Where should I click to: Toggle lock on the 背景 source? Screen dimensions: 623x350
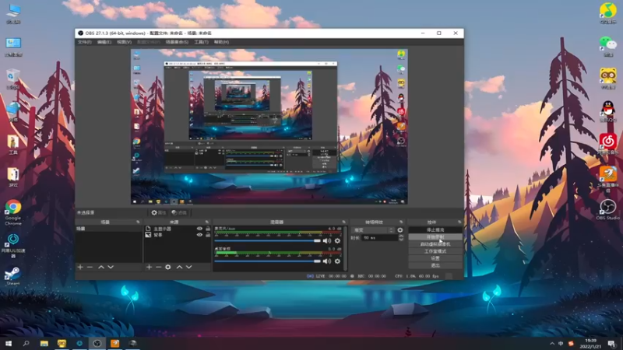tap(208, 235)
